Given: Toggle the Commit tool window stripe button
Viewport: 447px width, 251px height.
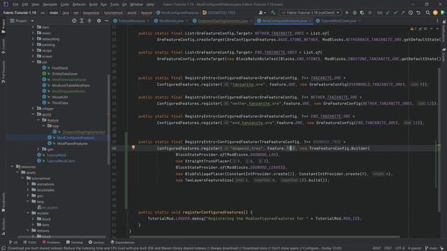Looking at the screenshot, I should [3, 46].
